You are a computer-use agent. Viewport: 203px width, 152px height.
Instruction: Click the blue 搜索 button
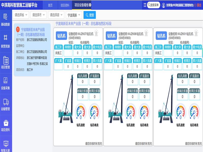(x=90, y=15)
